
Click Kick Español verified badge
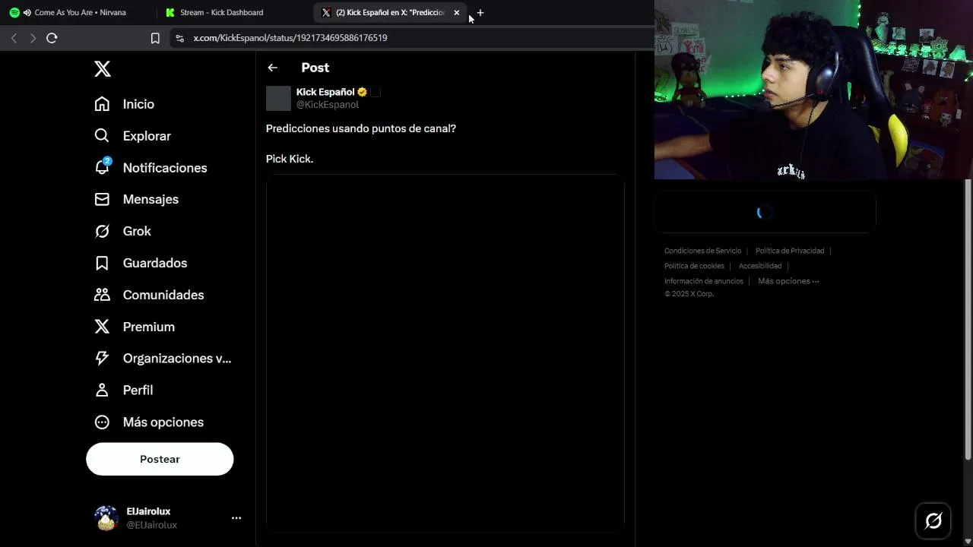(363, 92)
